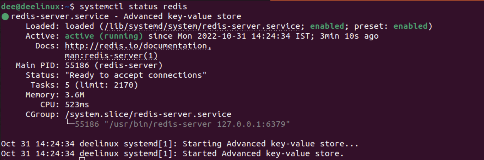Viewport: 484px width, 160px height.
Task: Click the 'Ready to accept connections' status
Action: (x=136, y=75)
